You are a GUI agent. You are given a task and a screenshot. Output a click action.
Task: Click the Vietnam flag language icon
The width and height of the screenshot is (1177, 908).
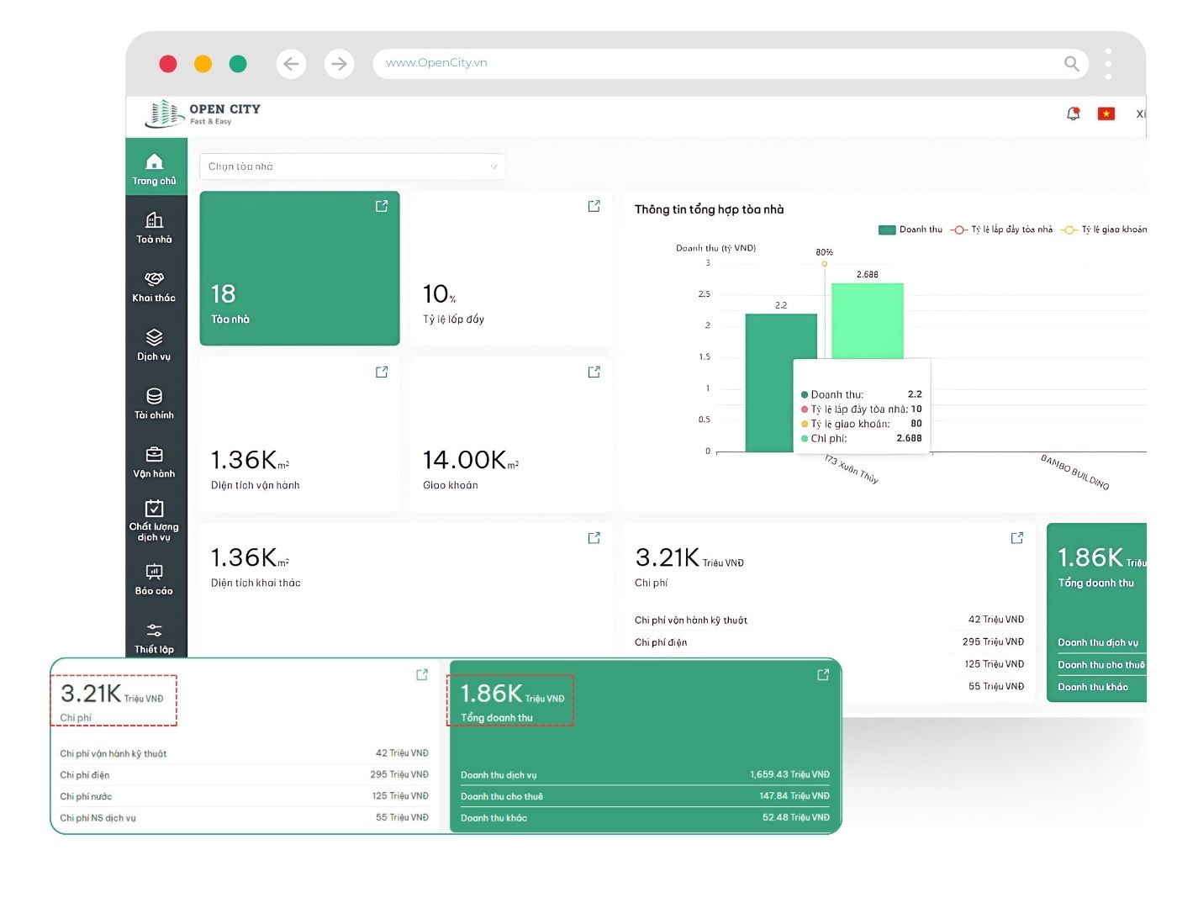click(1106, 113)
